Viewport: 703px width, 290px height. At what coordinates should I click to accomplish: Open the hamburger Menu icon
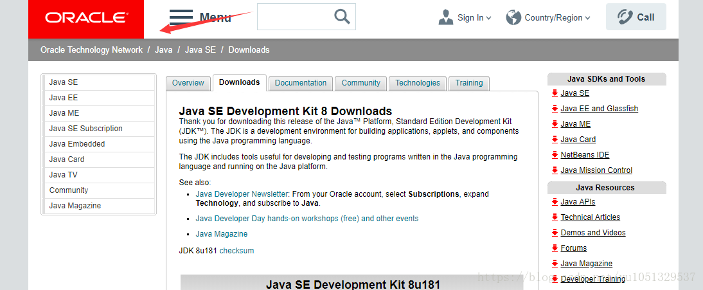coord(181,17)
